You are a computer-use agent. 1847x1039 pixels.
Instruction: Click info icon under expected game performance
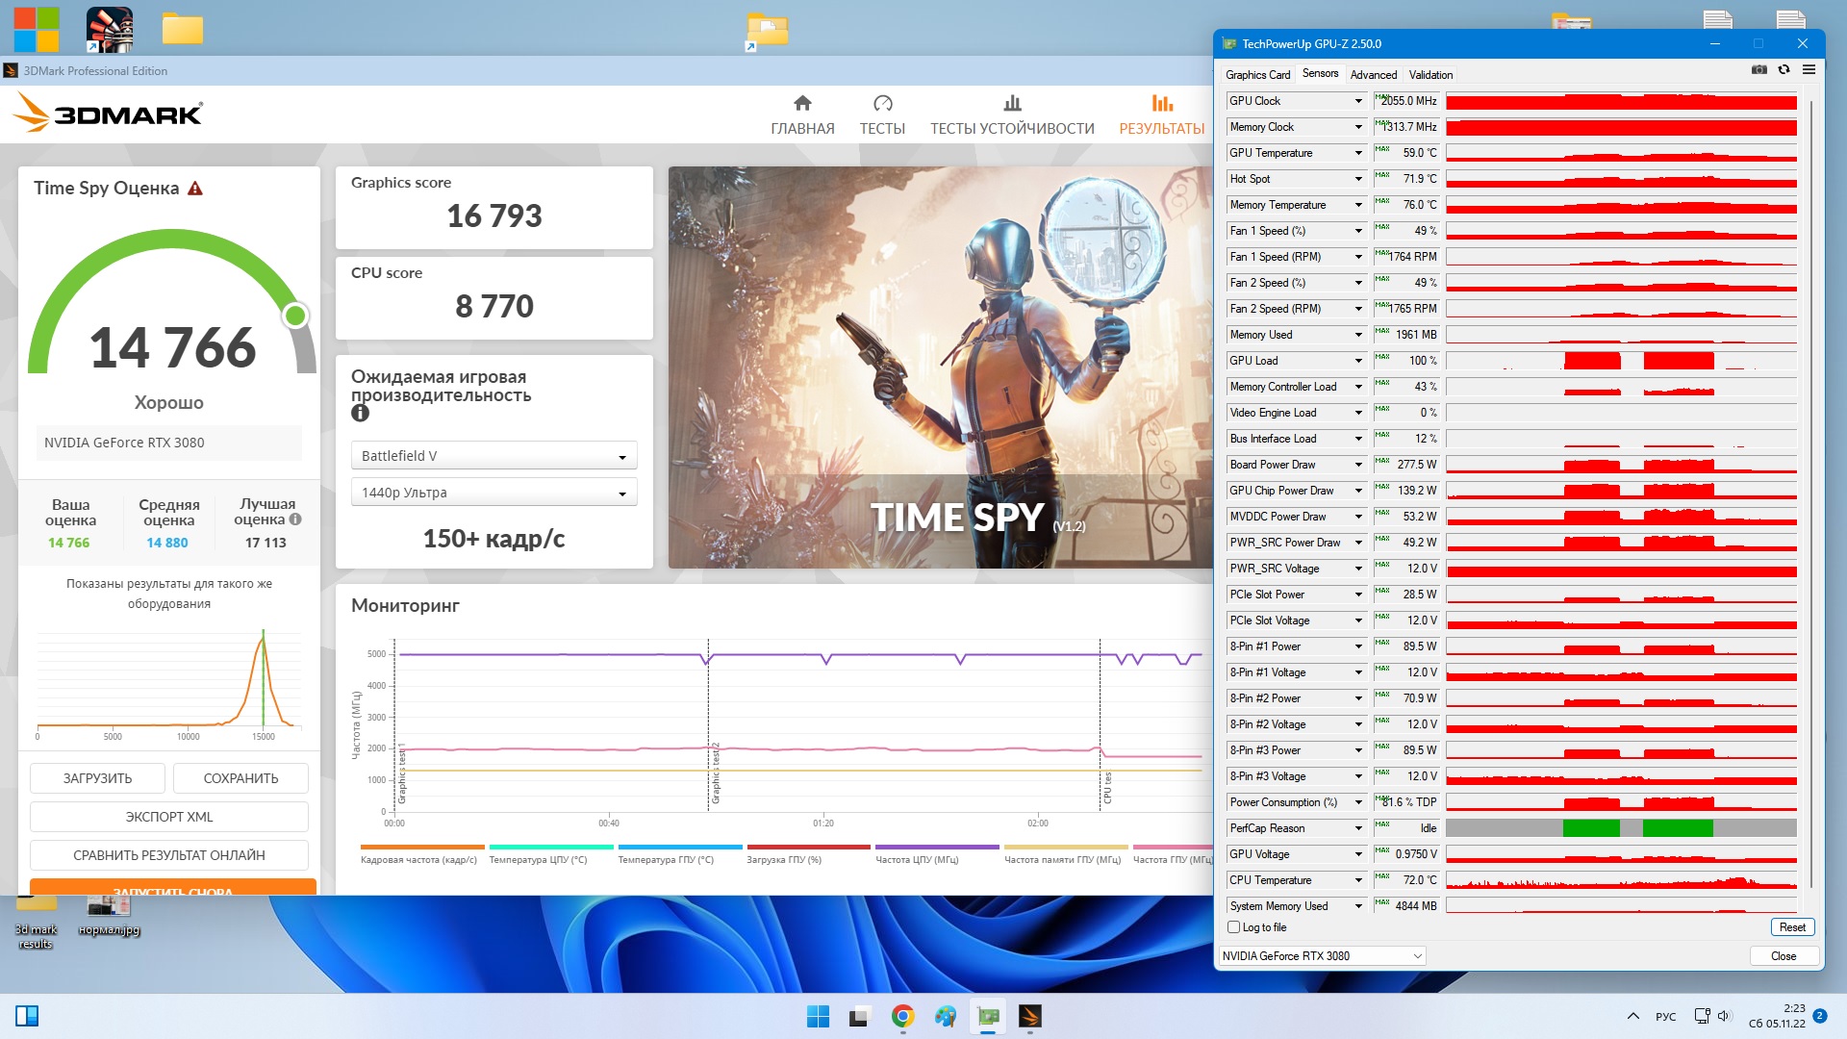(x=360, y=413)
